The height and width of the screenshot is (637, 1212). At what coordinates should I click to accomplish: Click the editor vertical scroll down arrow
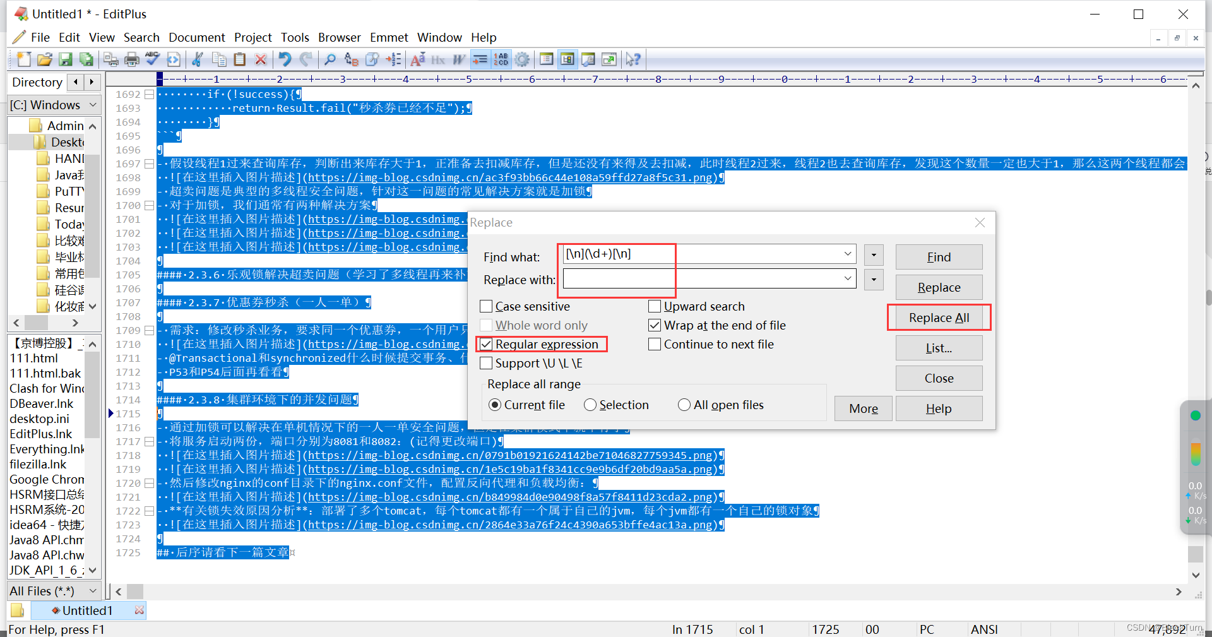coord(1196,575)
